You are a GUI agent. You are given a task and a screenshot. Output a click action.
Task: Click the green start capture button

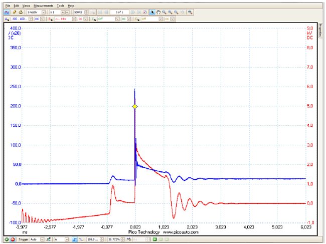point(6,239)
